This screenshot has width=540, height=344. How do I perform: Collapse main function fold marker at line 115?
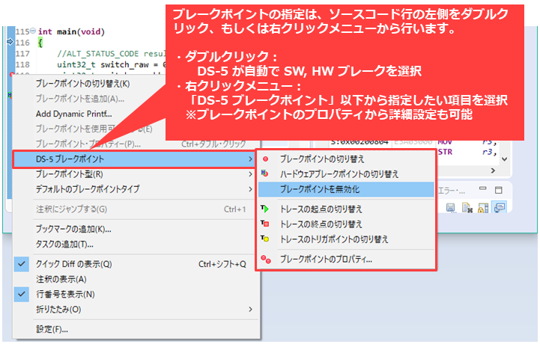(33, 31)
